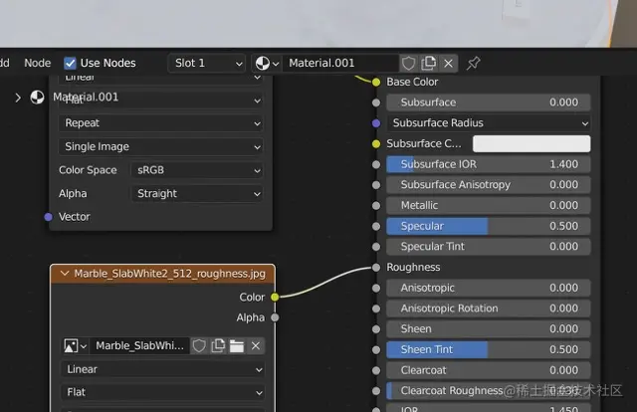Adjust the Subsurface value field

click(x=489, y=103)
